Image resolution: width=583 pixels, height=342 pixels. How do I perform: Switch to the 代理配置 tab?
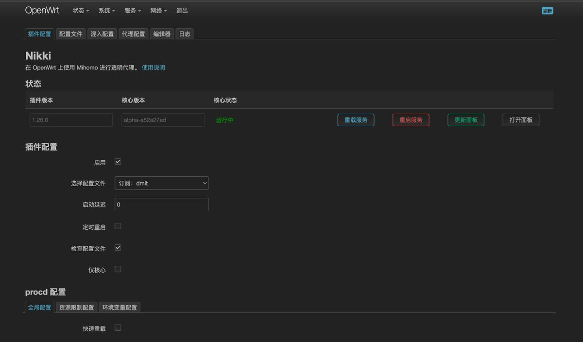pyautogui.click(x=134, y=34)
